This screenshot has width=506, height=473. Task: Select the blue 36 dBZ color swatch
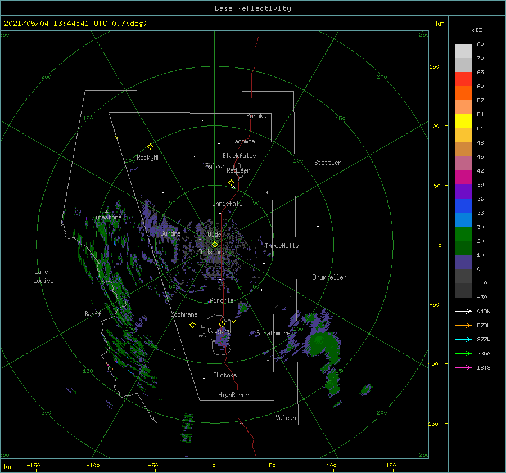coord(463,206)
